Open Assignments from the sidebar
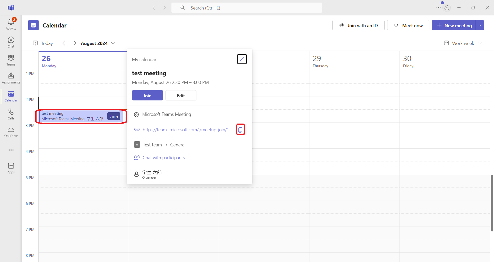This screenshot has height=262, width=494. [x=11, y=78]
